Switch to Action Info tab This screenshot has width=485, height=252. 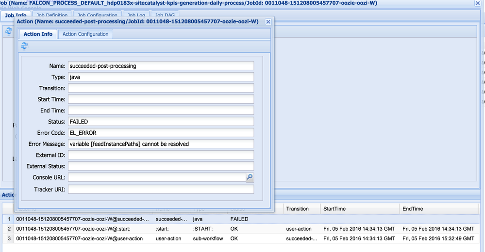pyautogui.click(x=38, y=34)
